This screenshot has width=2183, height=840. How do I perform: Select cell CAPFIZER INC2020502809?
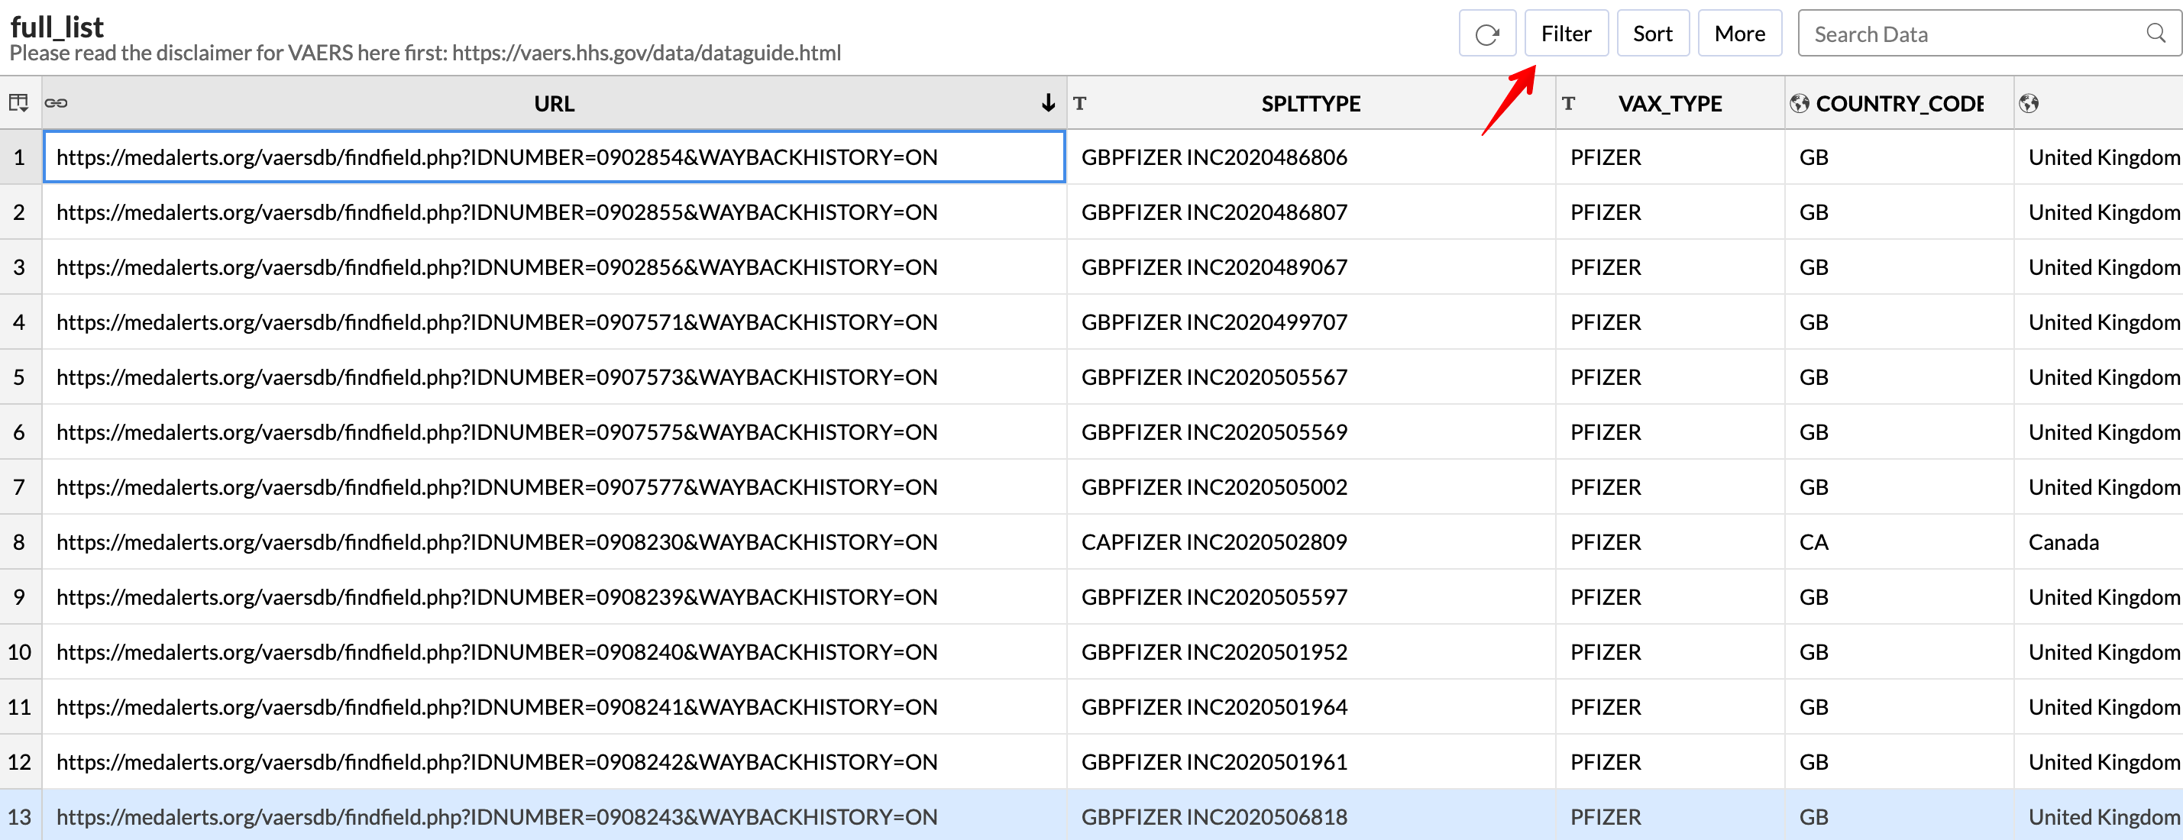(x=1311, y=541)
